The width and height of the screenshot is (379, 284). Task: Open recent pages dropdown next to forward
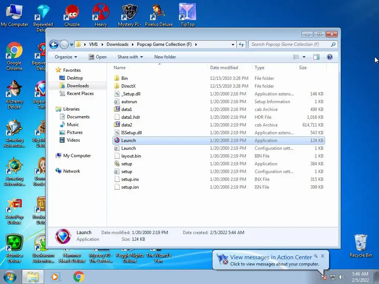pos(71,45)
